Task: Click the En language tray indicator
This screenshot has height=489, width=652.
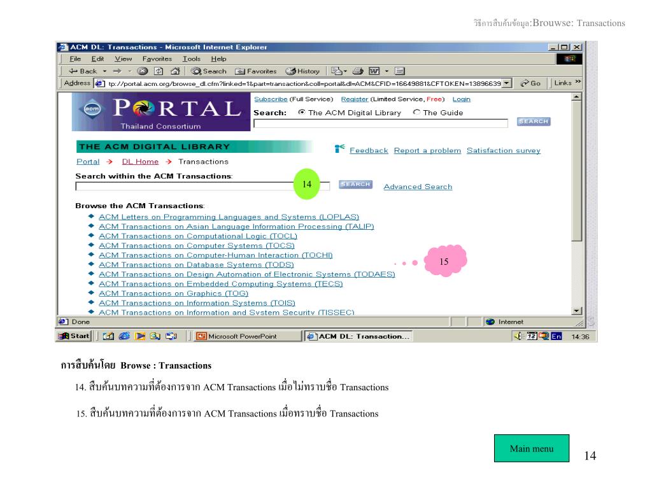Action: pos(556,336)
